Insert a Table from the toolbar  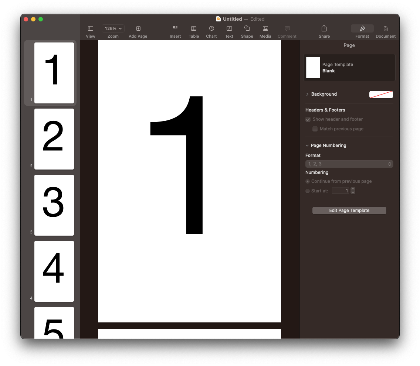pos(194,29)
